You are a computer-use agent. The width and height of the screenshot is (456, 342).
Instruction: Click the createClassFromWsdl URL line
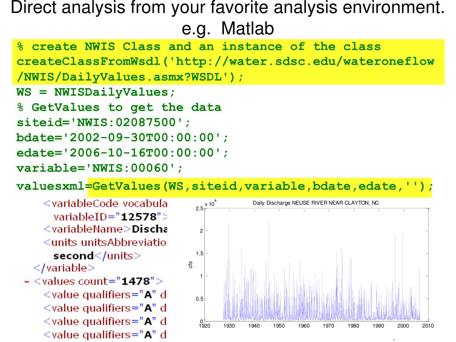point(225,61)
